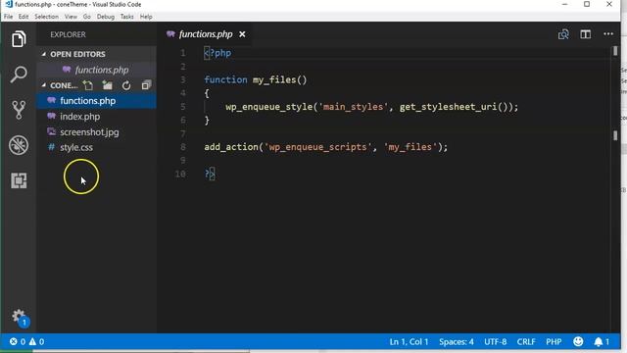Click Ln 1, Col 1 in status bar
Viewport: 627px width, 353px height.
pos(409,342)
